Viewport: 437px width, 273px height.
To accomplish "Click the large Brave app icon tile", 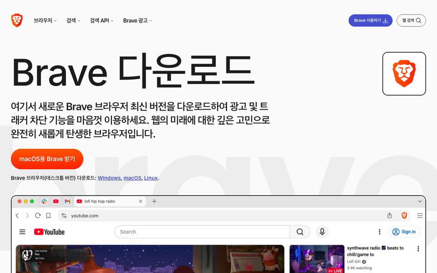I will coord(404,74).
